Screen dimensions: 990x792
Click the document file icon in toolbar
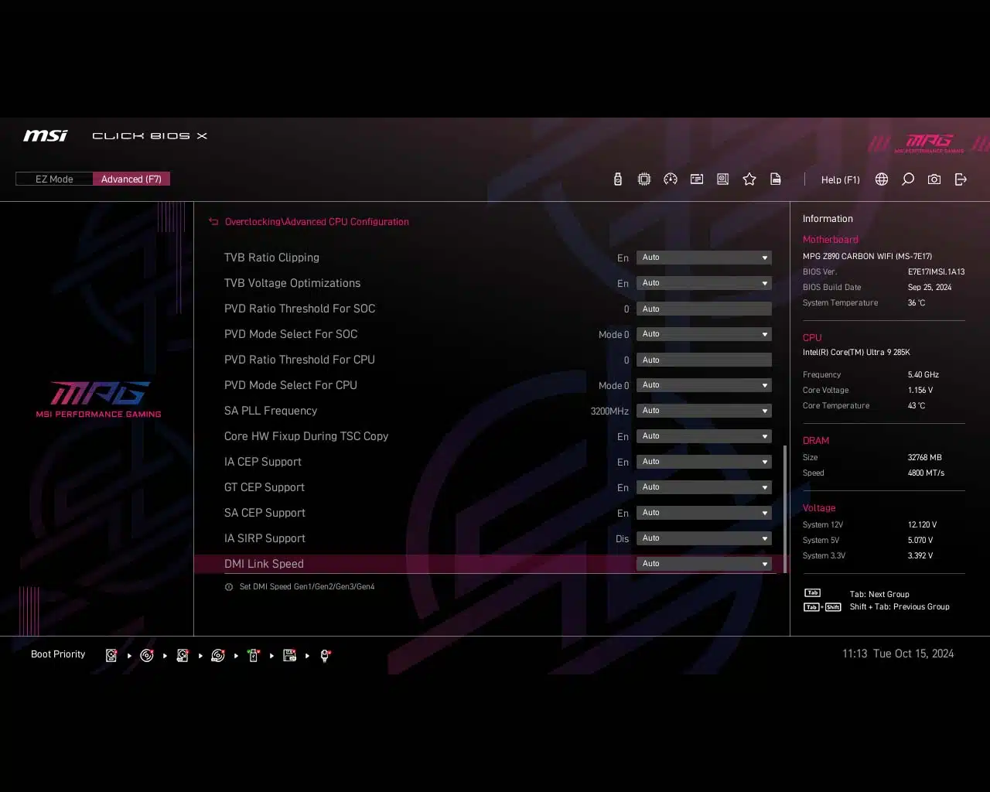click(x=776, y=179)
